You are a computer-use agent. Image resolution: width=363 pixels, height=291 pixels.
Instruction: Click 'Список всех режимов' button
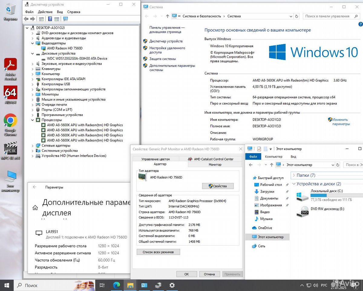click(x=158, y=252)
